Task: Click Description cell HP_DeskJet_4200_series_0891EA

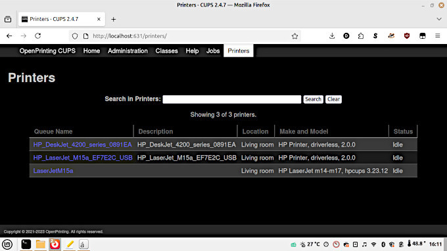Action: [x=187, y=145]
